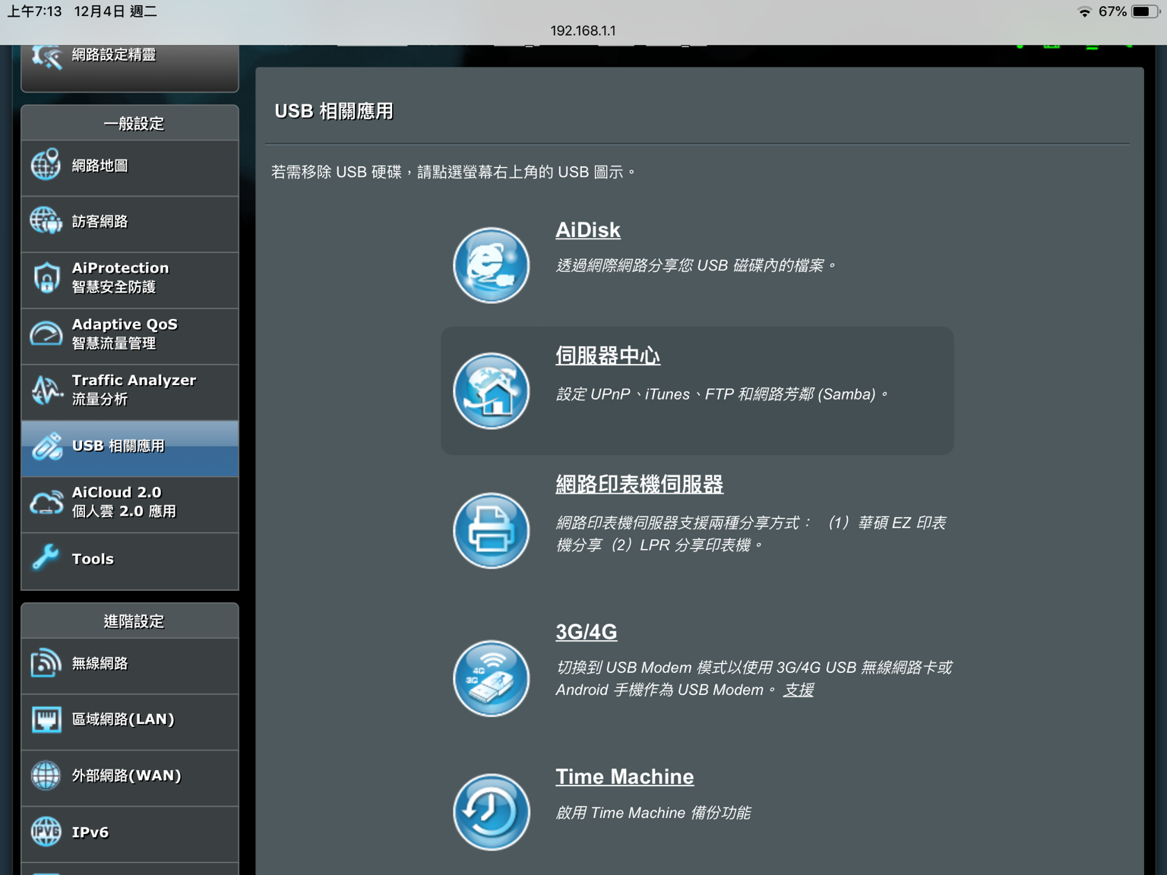This screenshot has width=1167, height=875.
Task: Click the 網路設定精靈 wizard icon
Action: tap(46, 56)
